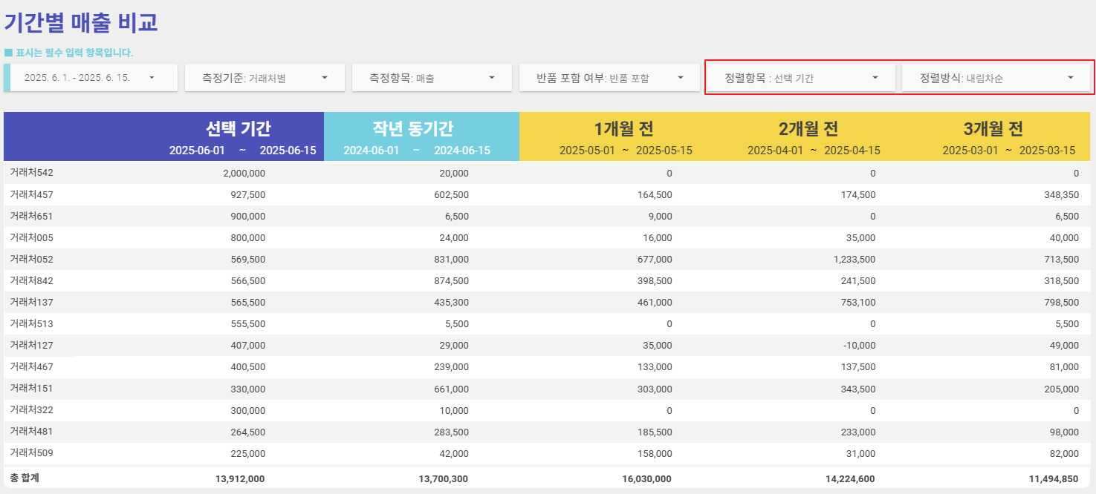Click the value 798,500 for 거래처137
This screenshot has width=1096, height=494.
pyautogui.click(x=1061, y=302)
